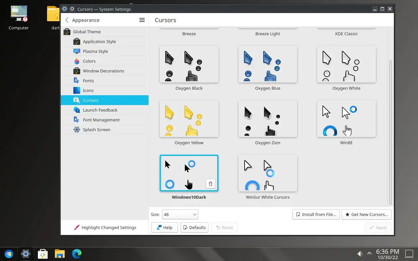Click the Cursors page heading
Image resolution: width=418 pixels, height=261 pixels.
tap(165, 20)
